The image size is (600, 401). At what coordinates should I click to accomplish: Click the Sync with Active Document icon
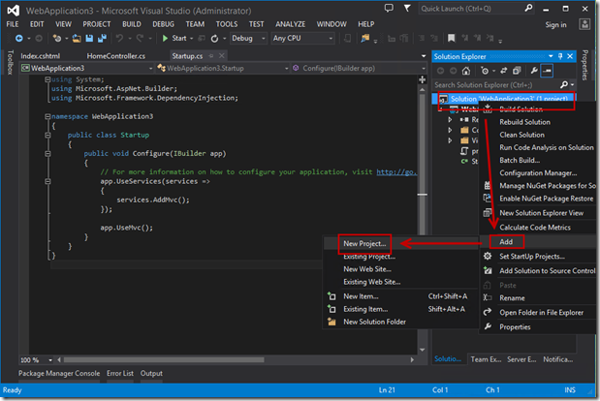(504, 71)
